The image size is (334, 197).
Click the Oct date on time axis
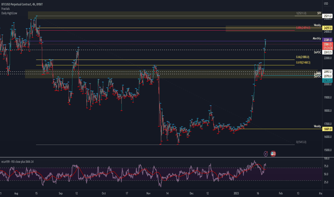104,193
